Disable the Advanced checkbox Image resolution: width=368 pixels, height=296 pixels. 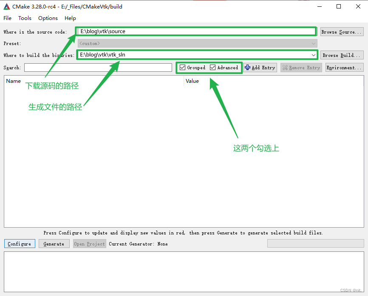pos(212,68)
